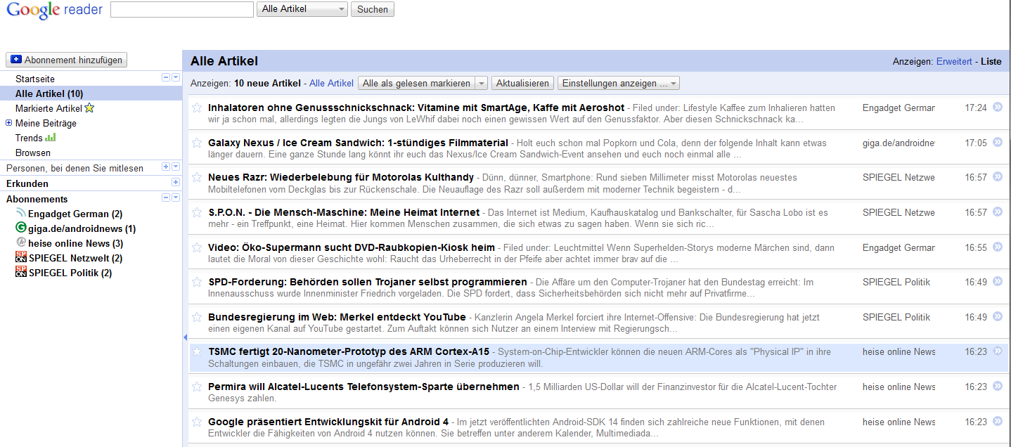This screenshot has height=447, width=1011.
Task: Open article 'Permira will Alcatel-Lucents Telefonsystem-Sparte übernehmen'
Action: [363, 387]
